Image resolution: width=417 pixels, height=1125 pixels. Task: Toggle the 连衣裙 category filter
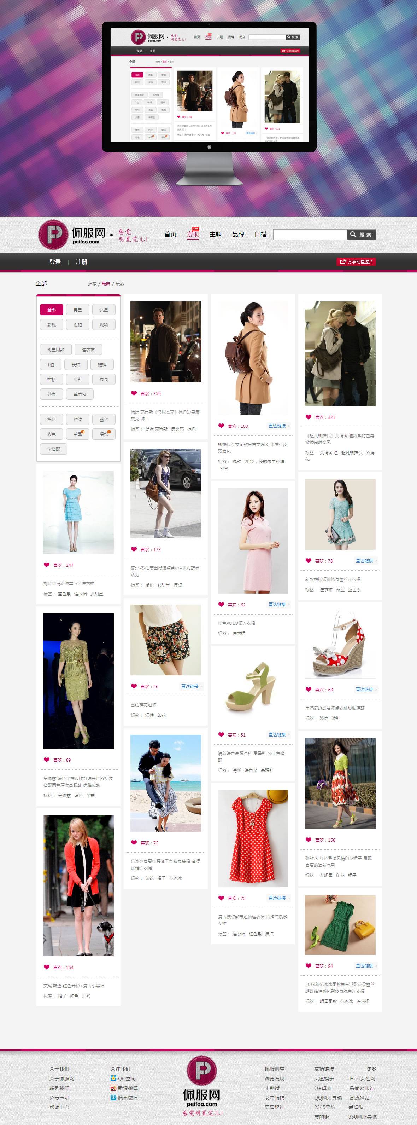[88, 350]
